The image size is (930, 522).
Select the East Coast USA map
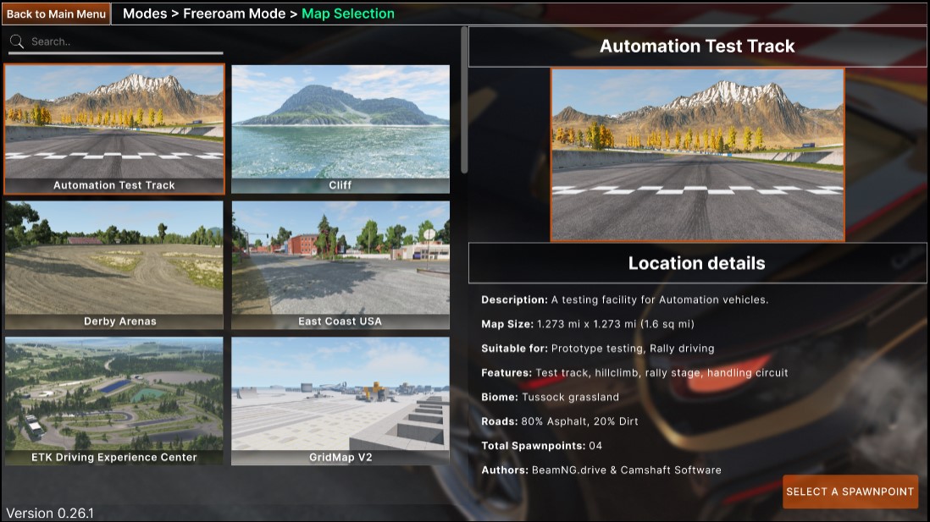(340, 265)
